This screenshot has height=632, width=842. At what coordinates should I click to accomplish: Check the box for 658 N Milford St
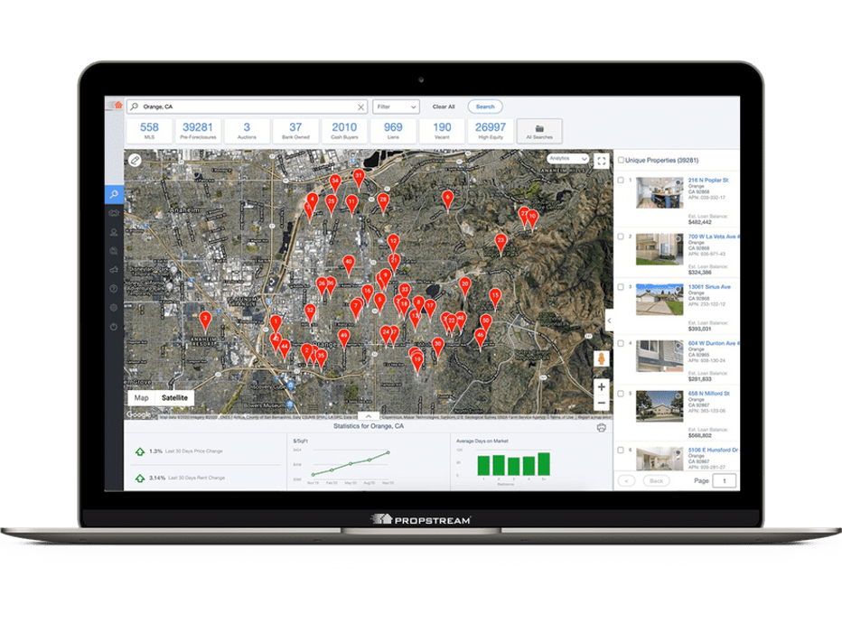(621, 394)
